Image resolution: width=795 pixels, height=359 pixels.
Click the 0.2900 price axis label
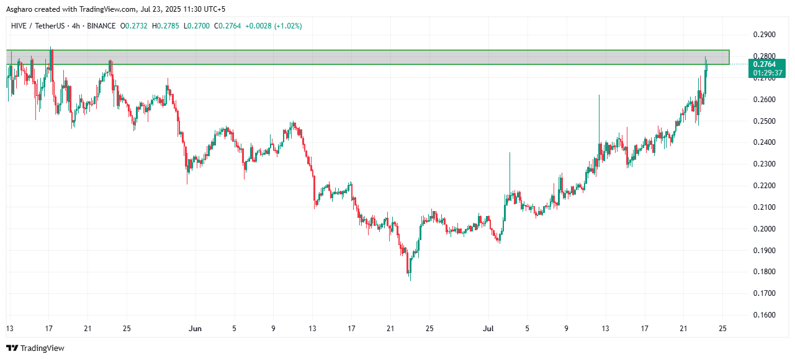[765, 35]
